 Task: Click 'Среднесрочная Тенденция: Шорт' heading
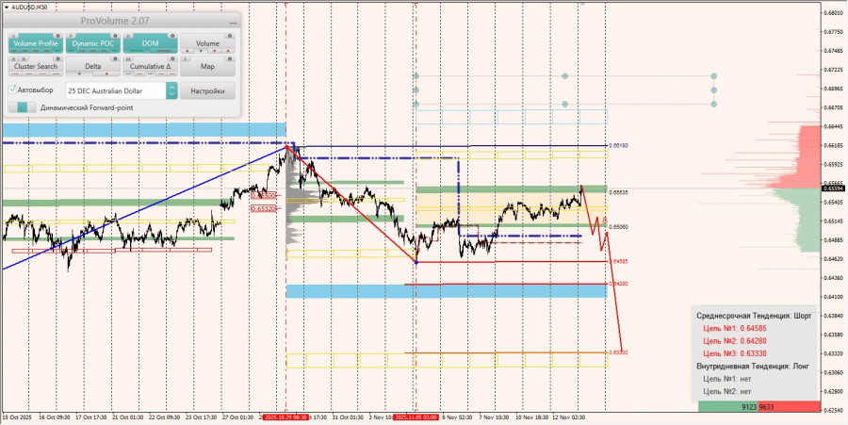click(754, 316)
